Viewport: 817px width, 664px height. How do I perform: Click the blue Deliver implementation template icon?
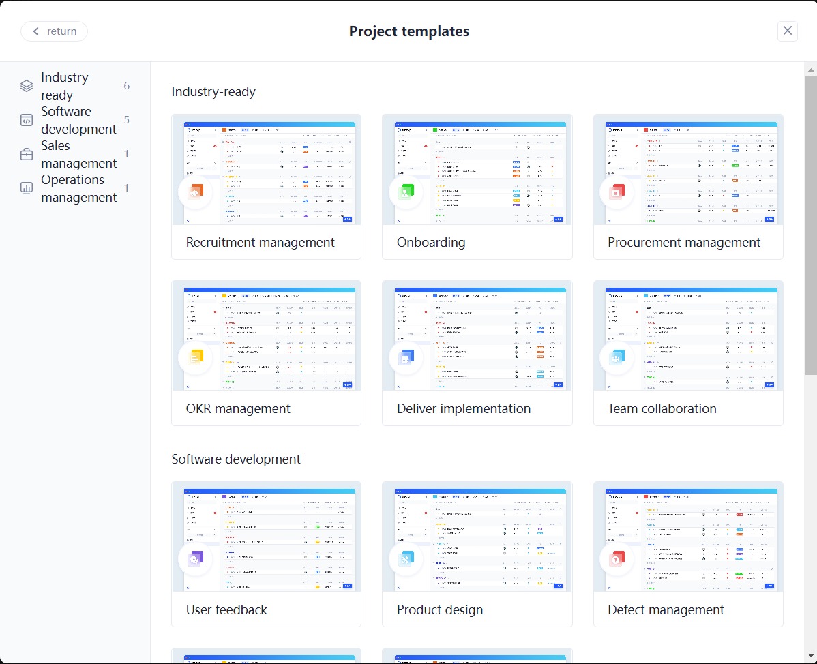[406, 358]
